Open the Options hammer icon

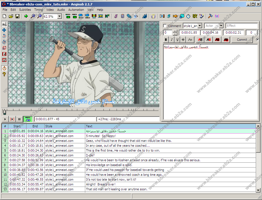[x=210, y=16]
